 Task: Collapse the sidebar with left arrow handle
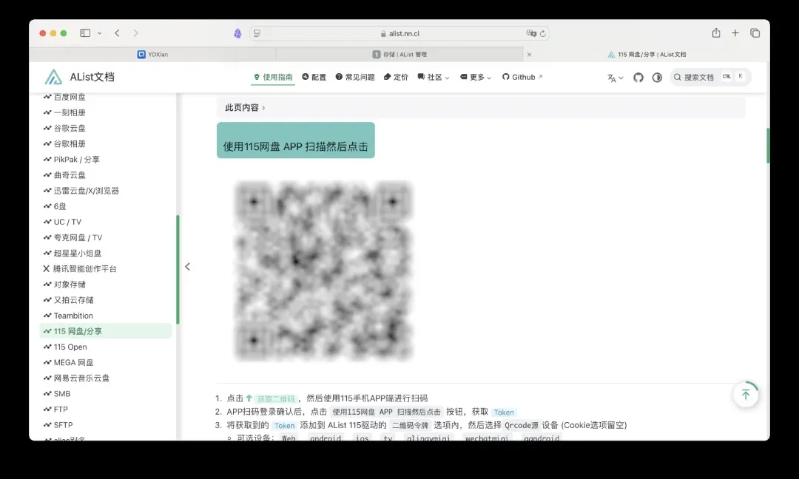click(x=187, y=267)
